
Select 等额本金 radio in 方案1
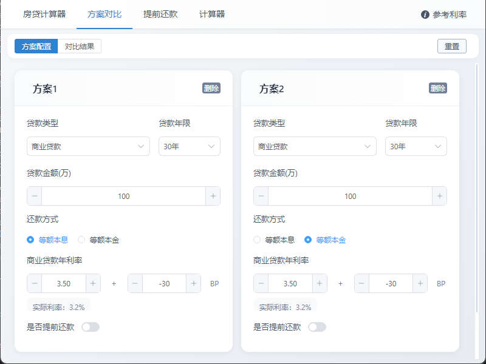[x=81, y=240]
